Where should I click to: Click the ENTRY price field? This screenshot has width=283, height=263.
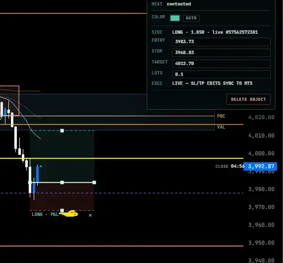(221, 42)
